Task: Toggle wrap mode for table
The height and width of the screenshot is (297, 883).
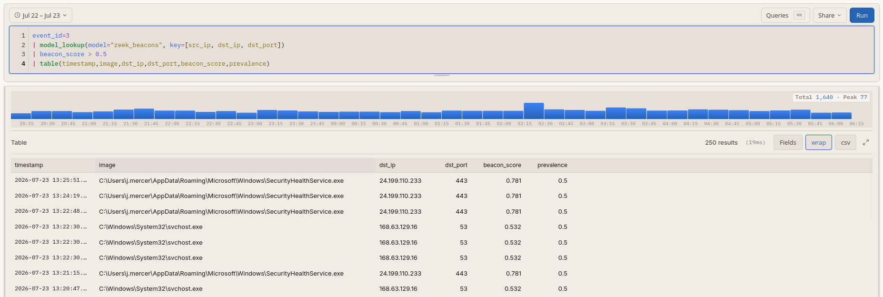Action: pos(818,142)
